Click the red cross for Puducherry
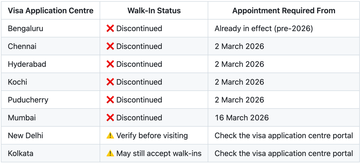The image size is (360, 164). pyautogui.click(x=110, y=100)
